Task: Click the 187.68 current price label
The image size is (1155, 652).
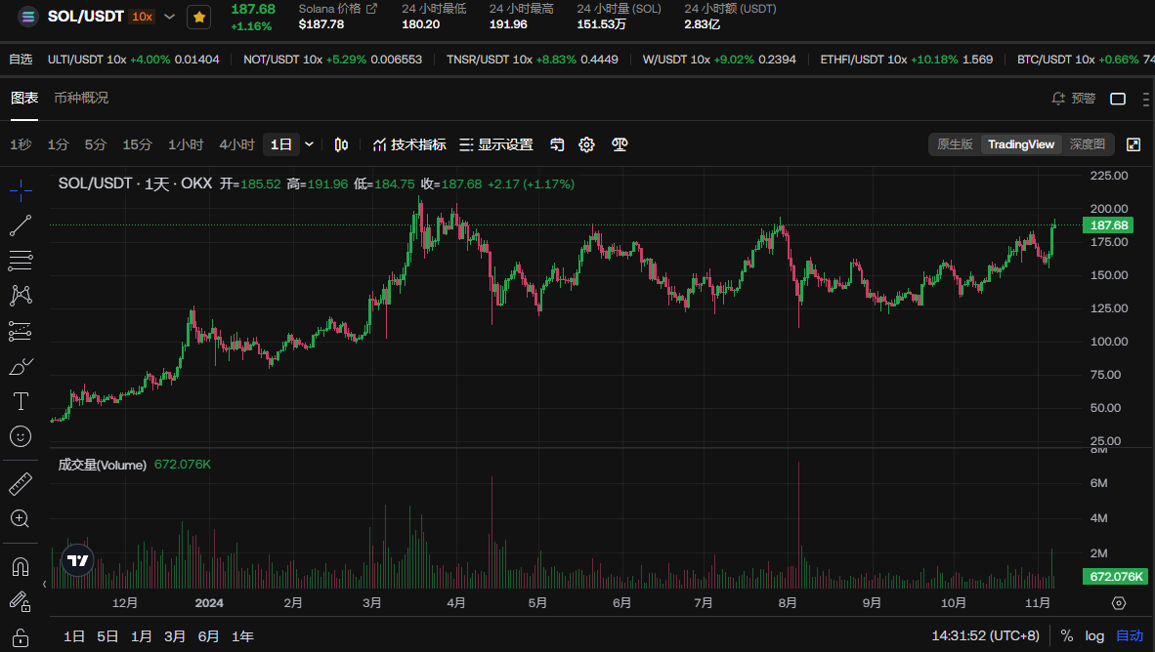Action: (1109, 225)
